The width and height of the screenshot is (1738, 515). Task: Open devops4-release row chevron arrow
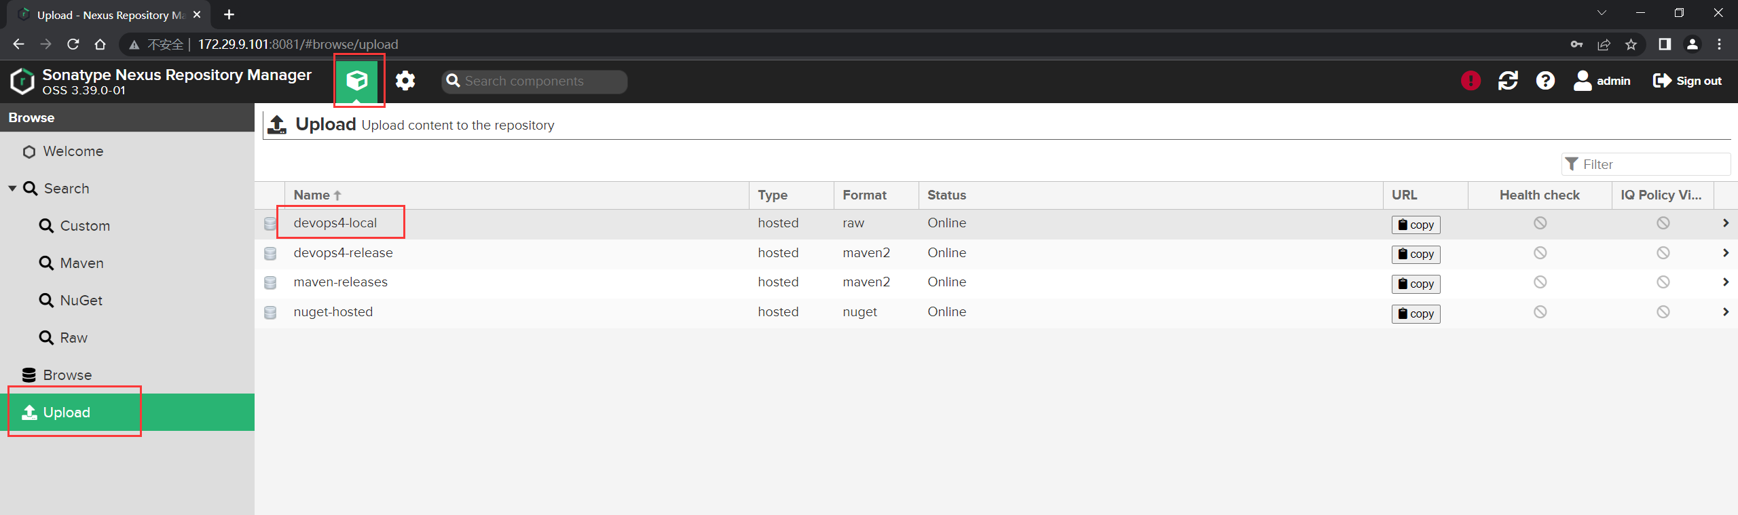pos(1725,253)
